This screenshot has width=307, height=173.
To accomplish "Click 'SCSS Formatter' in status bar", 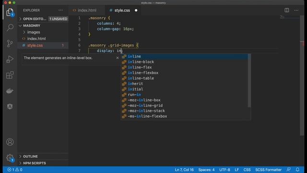I will point(268,170).
